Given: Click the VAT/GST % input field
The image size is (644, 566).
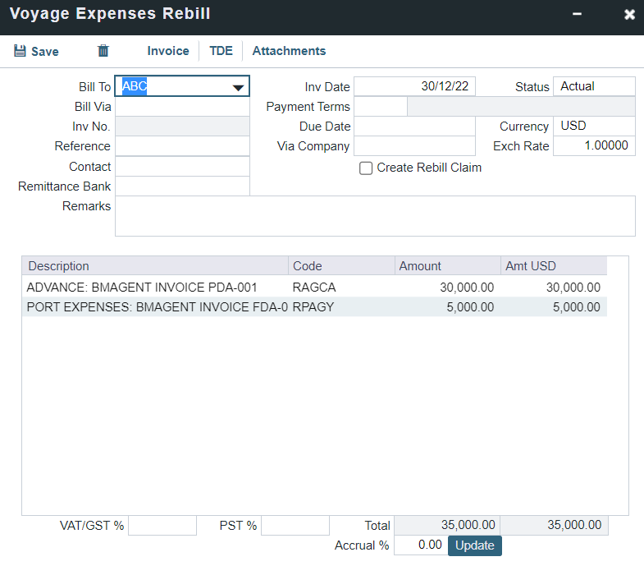Looking at the screenshot, I should 162,526.
